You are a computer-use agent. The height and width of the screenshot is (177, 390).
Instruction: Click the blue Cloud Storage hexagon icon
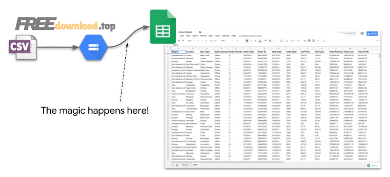click(94, 47)
